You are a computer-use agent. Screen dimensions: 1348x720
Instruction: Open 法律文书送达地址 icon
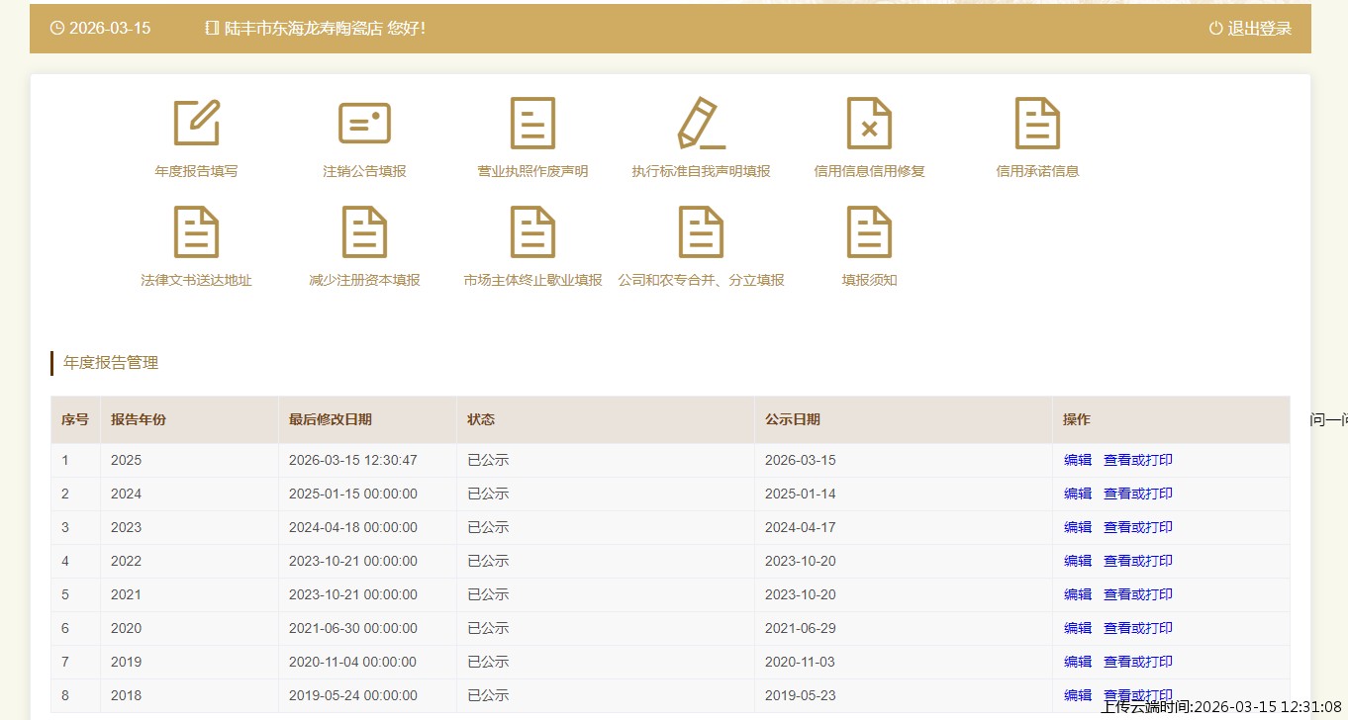point(196,232)
